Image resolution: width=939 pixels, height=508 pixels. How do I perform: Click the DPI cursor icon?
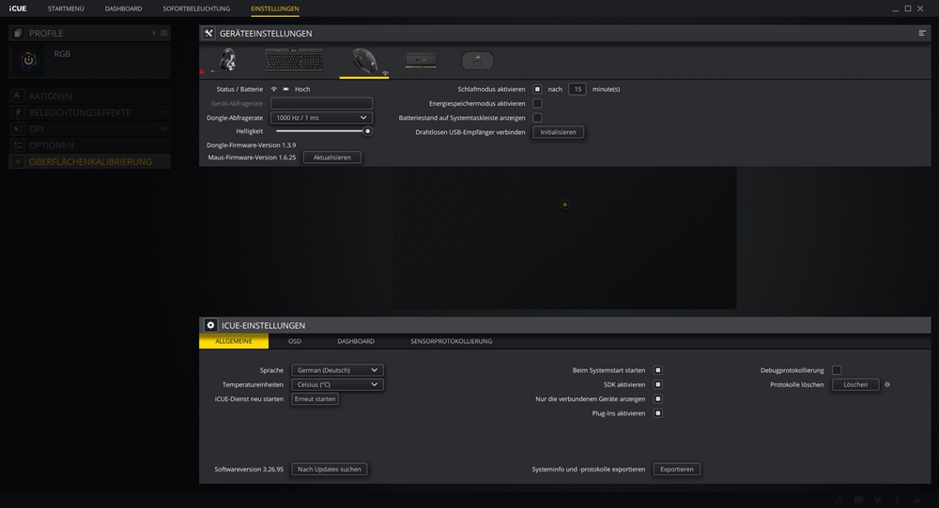17,128
